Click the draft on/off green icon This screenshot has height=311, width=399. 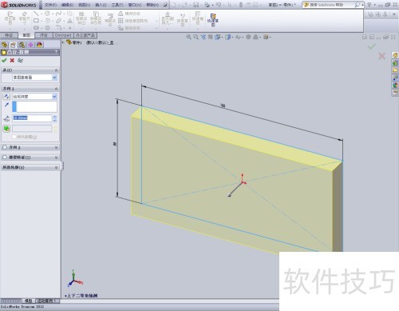coord(6,129)
